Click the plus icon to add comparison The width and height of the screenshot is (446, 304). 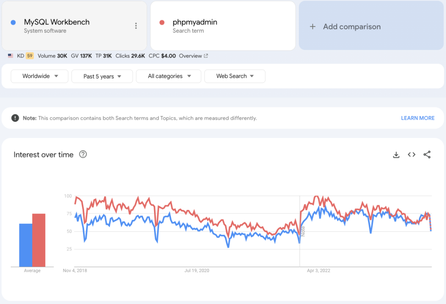click(x=313, y=27)
